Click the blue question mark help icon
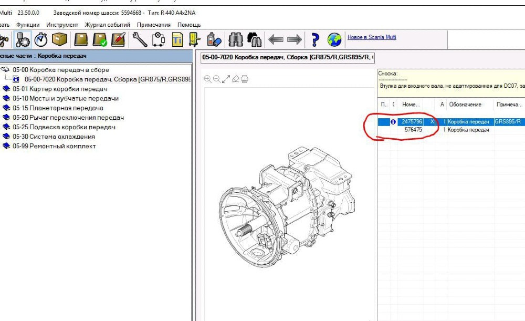This screenshot has width=525, height=321. pyautogui.click(x=315, y=39)
